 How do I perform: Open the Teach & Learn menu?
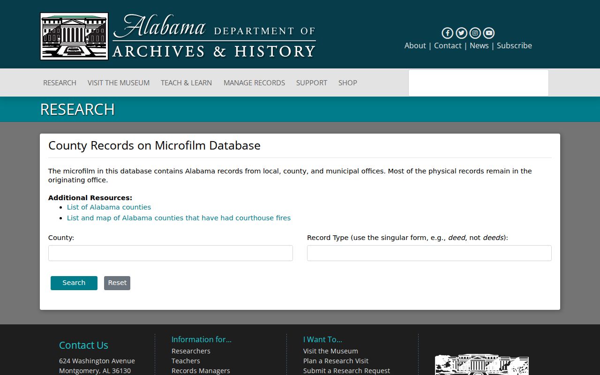pyautogui.click(x=186, y=82)
